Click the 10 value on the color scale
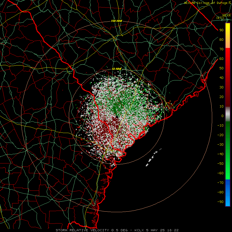 (221, 106)
